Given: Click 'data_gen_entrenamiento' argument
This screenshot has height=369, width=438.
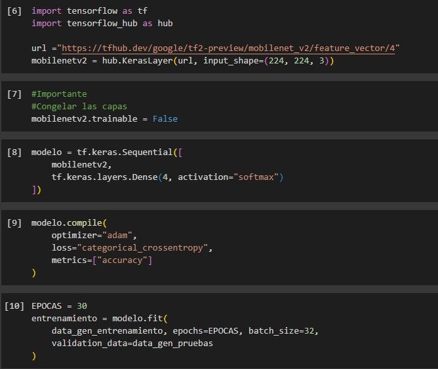Looking at the screenshot, I should tap(107, 331).
